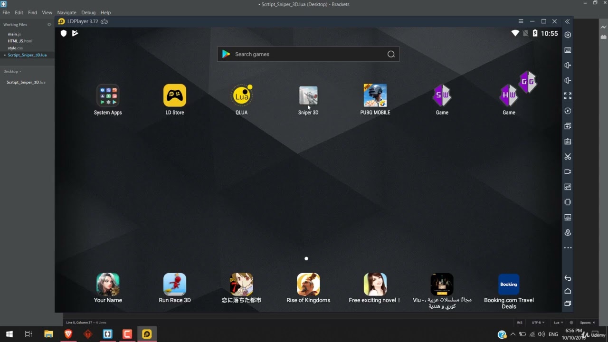Open Brackets Help menu

(105, 12)
